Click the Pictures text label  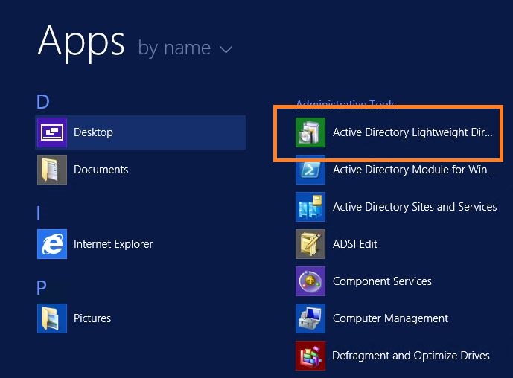[x=92, y=318]
